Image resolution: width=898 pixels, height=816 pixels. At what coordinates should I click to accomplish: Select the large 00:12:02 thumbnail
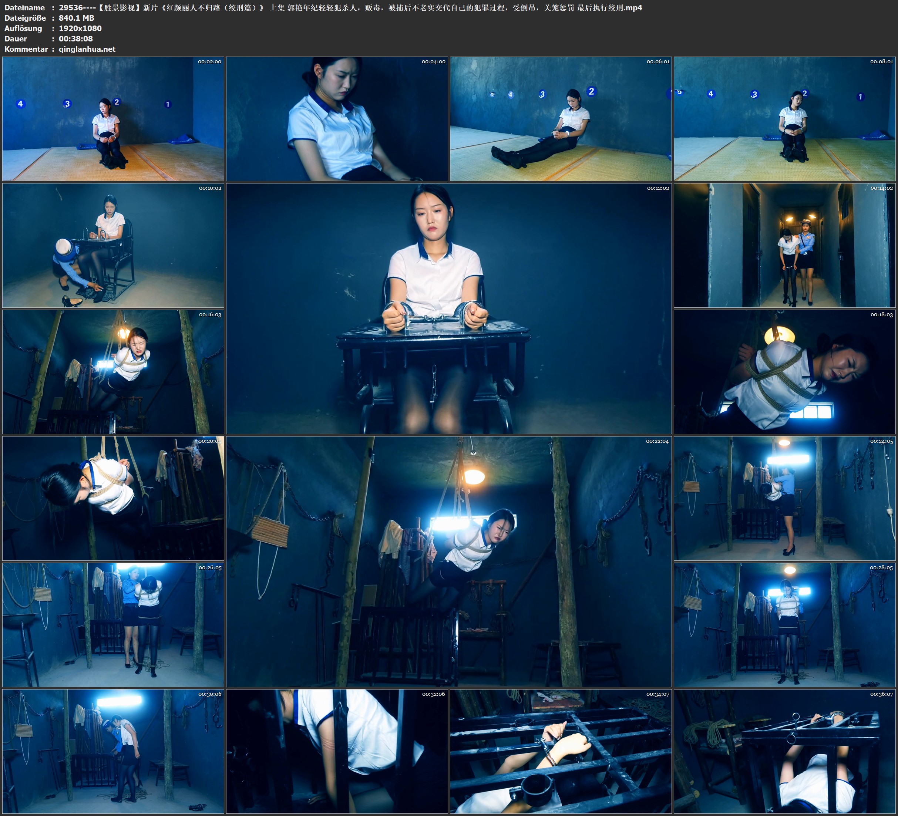point(448,308)
